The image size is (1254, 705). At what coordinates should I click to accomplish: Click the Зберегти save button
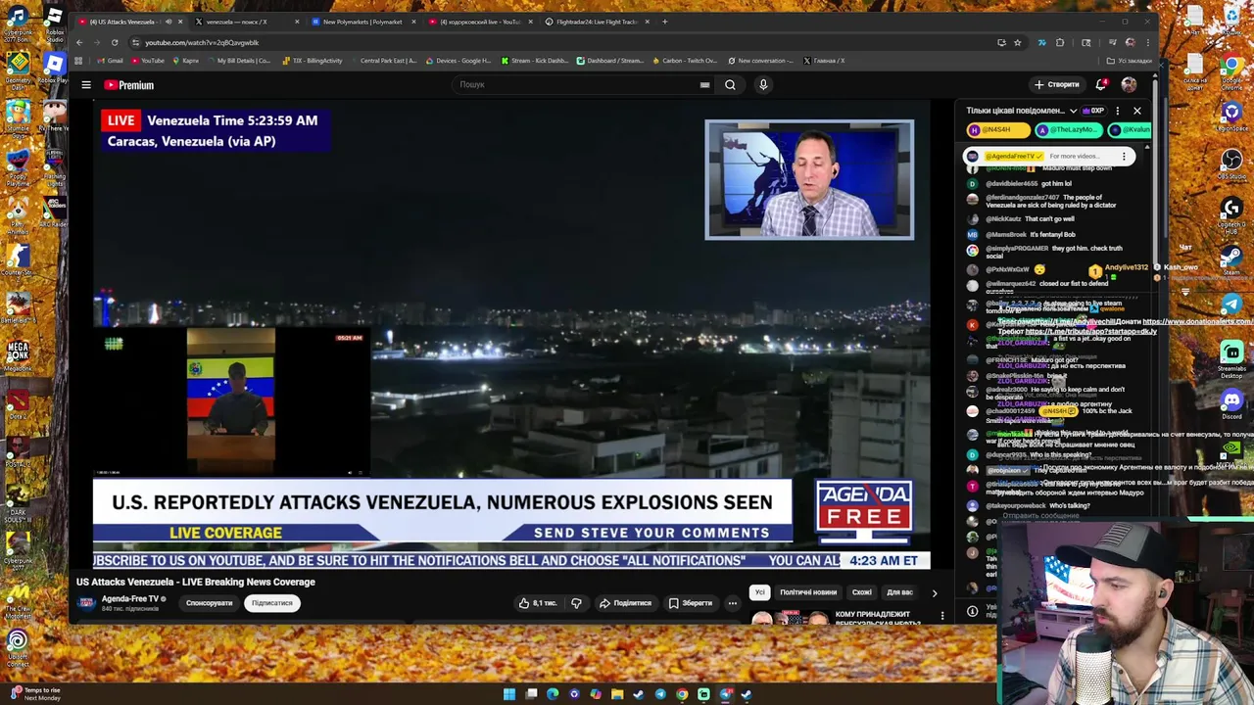point(691,603)
